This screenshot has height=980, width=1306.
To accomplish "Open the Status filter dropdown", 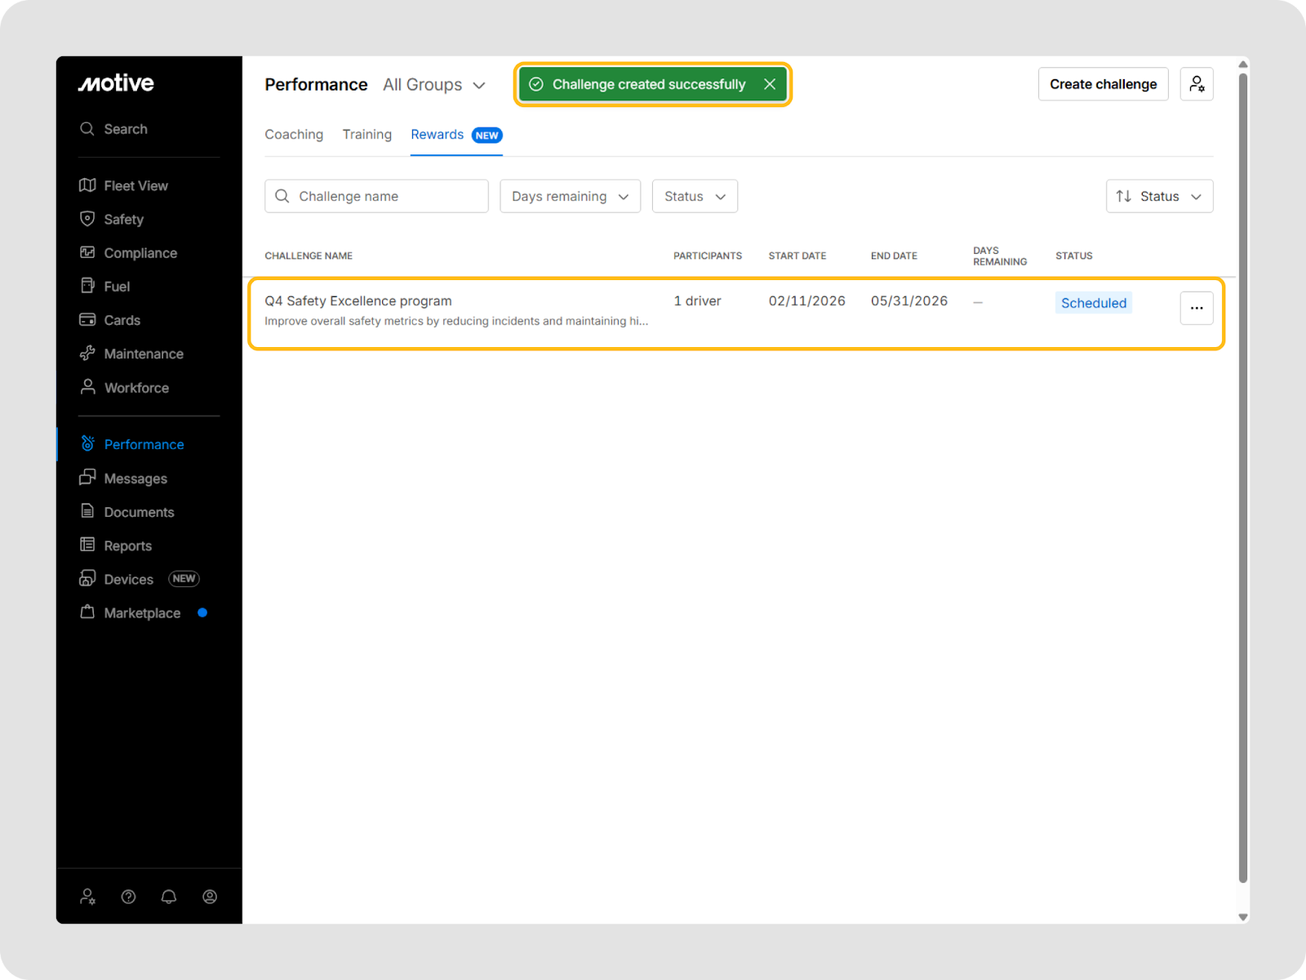I will coord(695,196).
